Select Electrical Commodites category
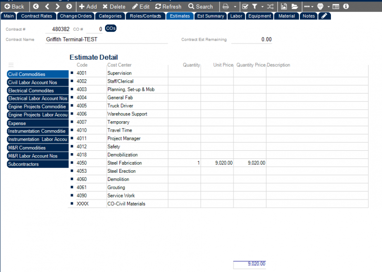 (38, 91)
